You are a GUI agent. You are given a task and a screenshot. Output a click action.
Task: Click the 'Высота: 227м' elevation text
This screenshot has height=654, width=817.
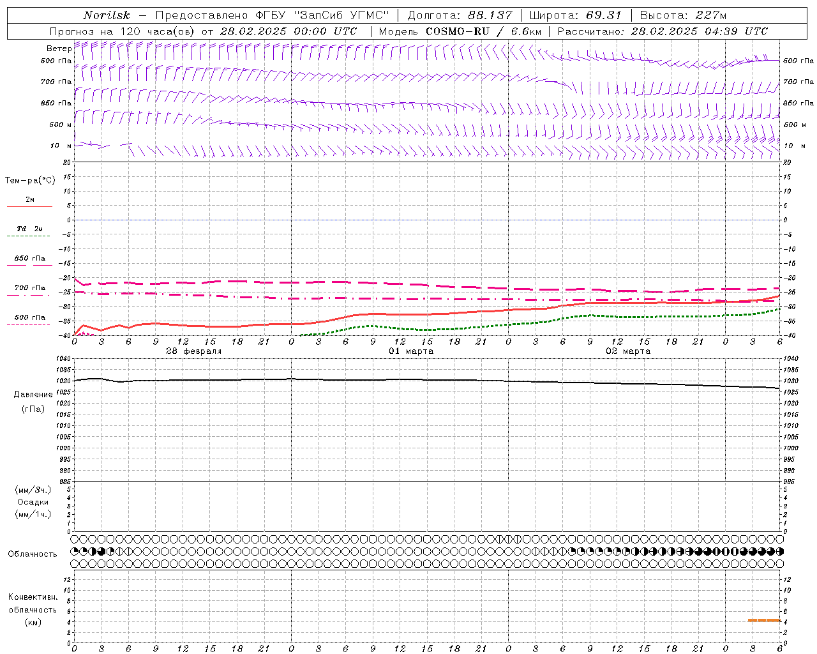[x=683, y=15]
